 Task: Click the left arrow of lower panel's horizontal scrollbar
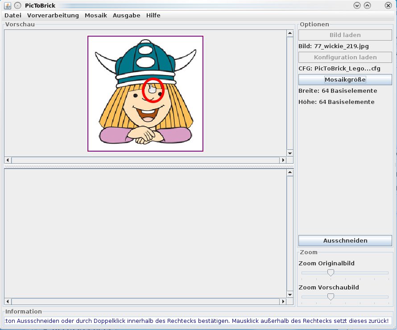[8, 301]
